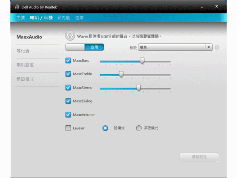Viewport: 237px width, 178px height.
Task: Select the 一般模式 radio button
Action: click(x=105, y=128)
